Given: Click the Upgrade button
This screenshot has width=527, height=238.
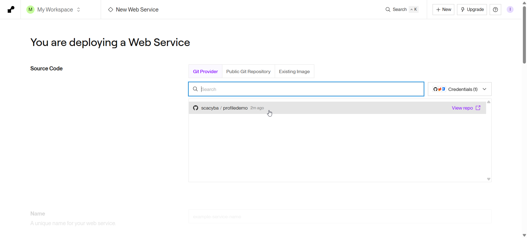Looking at the screenshot, I should point(472,10).
